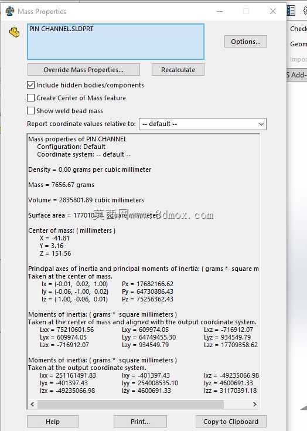Click the Print button
The height and width of the screenshot is (431, 307).
[141, 422]
